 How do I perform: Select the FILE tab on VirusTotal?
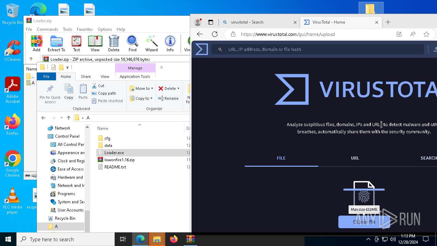(x=281, y=158)
